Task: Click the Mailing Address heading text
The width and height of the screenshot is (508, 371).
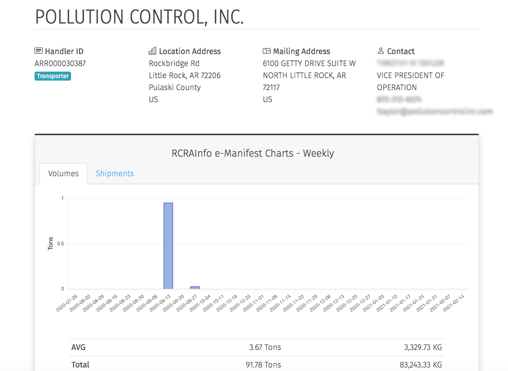Action: tap(302, 51)
